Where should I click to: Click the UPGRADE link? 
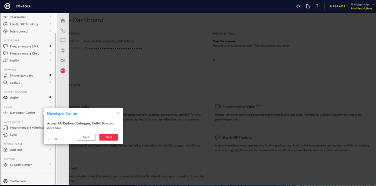tap(338, 7)
